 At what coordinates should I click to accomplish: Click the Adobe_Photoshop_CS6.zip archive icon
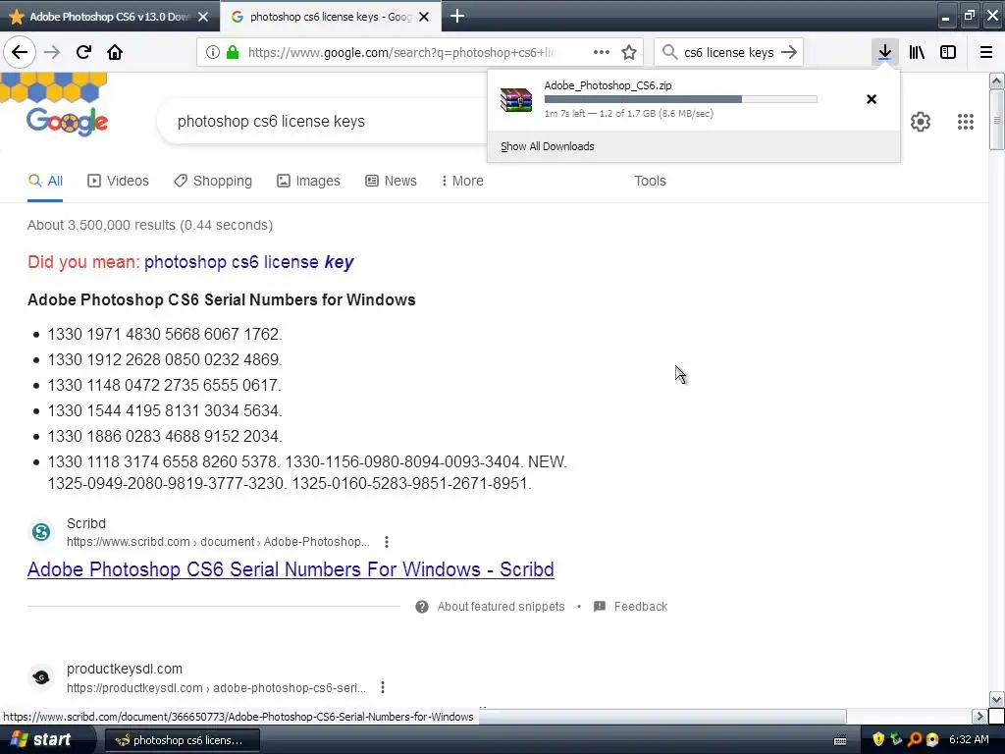pos(516,100)
